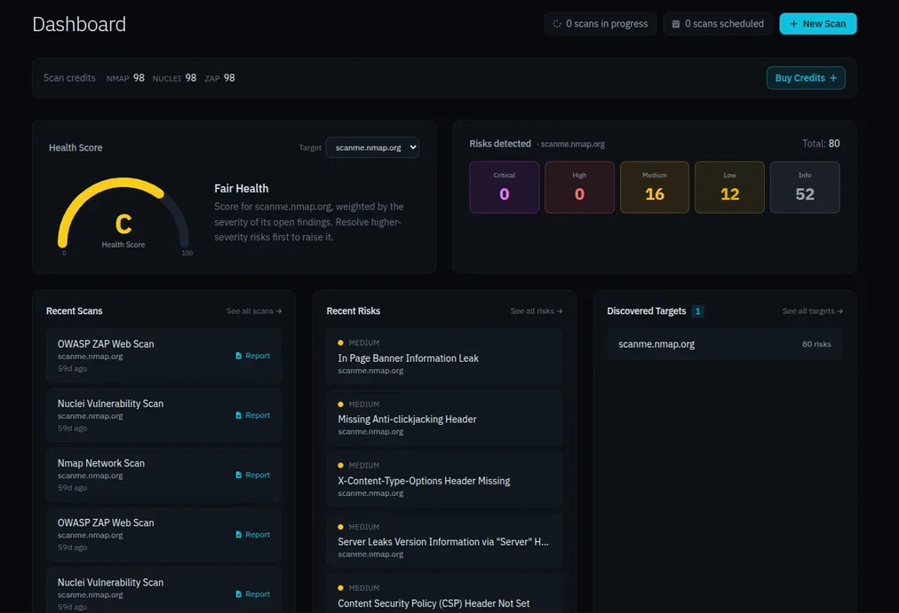Open Missing Anti-clickjacking Header risk
The height and width of the screenshot is (613, 899).
[x=444, y=417]
